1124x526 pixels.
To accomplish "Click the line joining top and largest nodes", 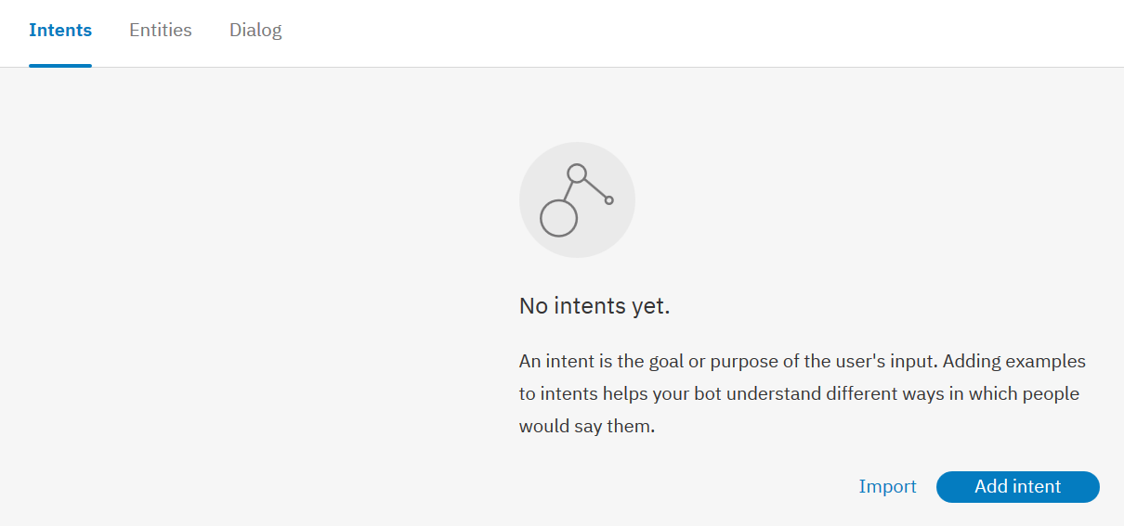I will click(568, 191).
